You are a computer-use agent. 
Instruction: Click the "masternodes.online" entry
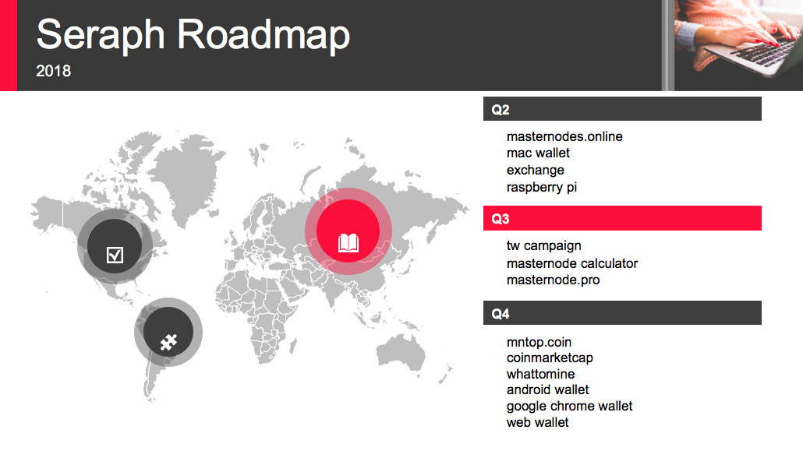point(564,136)
